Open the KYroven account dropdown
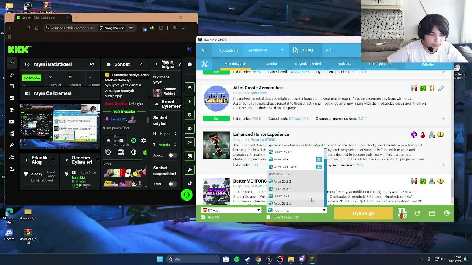This screenshot has height=265, width=472. [x=231, y=211]
